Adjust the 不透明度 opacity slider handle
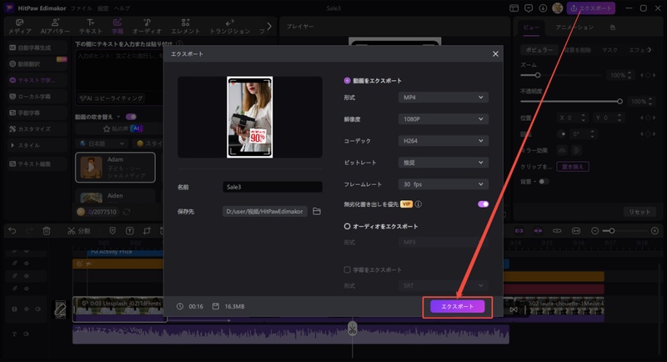The image size is (667, 362). 619,101
